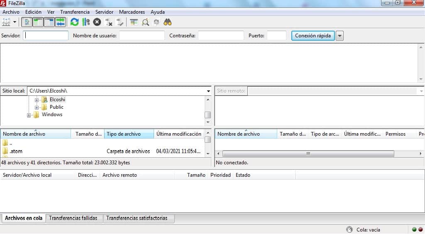Open the Edición menu
Screen dimensions: 425x234
(33, 12)
